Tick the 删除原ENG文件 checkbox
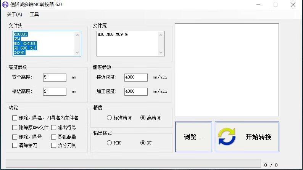 pyautogui.click(x=15, y=127)
